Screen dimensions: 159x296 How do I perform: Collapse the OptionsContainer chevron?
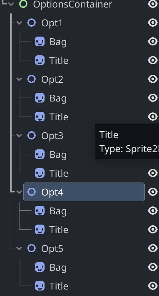(11, 4)
